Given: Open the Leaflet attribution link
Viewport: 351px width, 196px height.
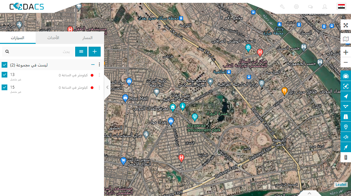Looking at the screenshot, I should tap(341, 185).
